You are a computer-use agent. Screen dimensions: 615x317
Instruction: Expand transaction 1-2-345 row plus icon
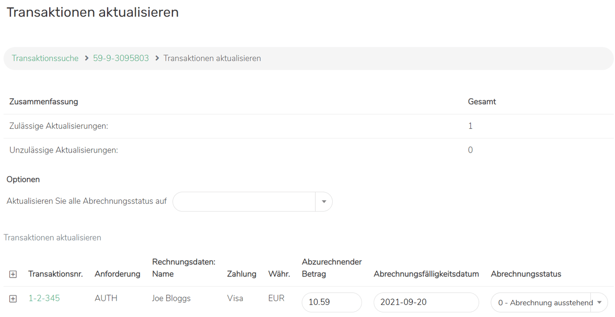click(x=13, y=299)
